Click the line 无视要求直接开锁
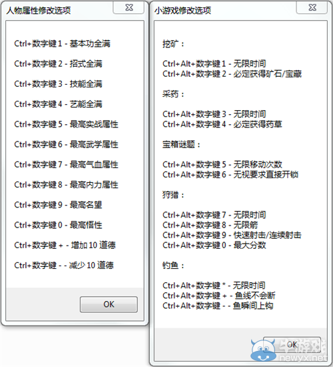Image resolution: width=333 pixels, height=367 pixels. [x=230, y=175]
